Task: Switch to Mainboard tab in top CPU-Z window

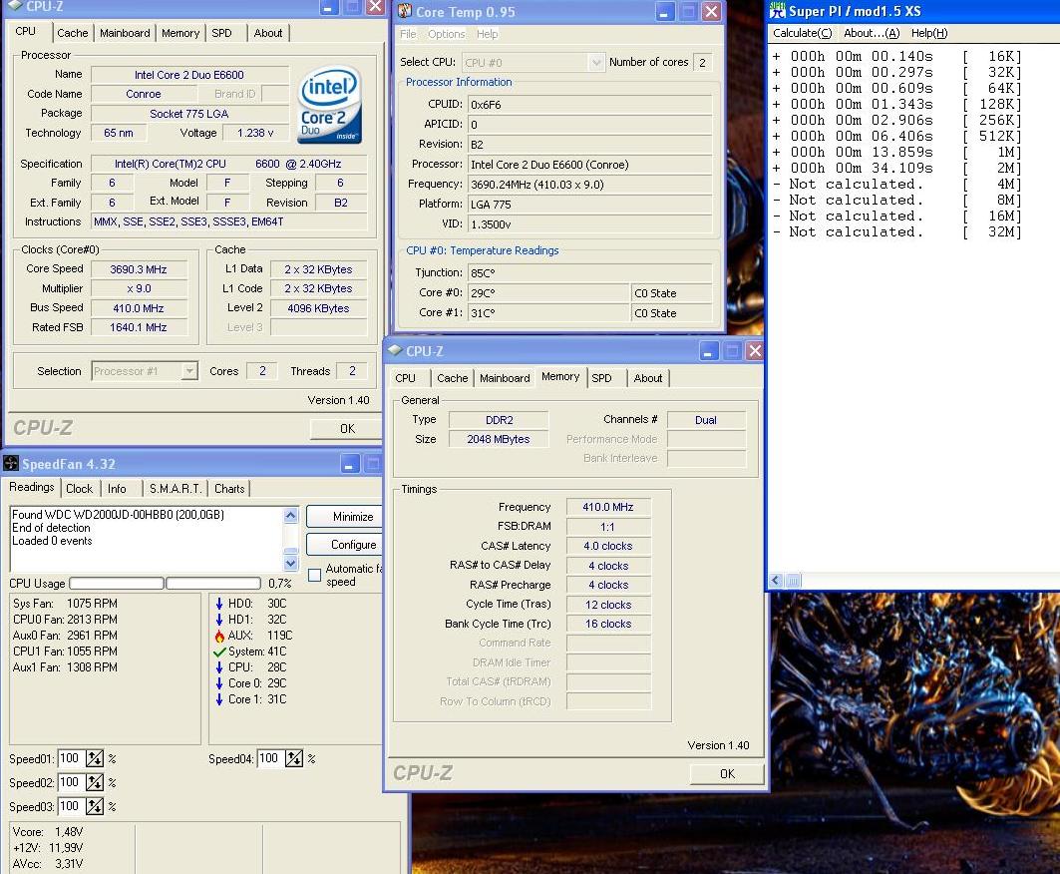Action: coord(125,33)
